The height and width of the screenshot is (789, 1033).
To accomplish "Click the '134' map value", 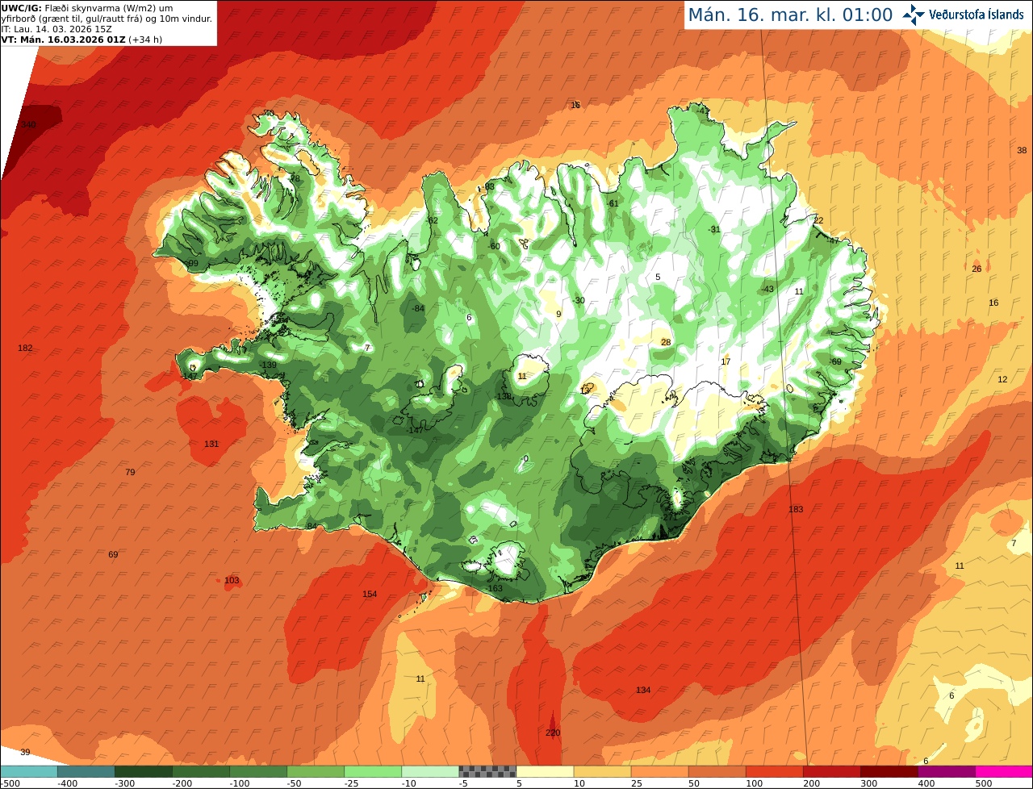I will (x=643, y=691).
